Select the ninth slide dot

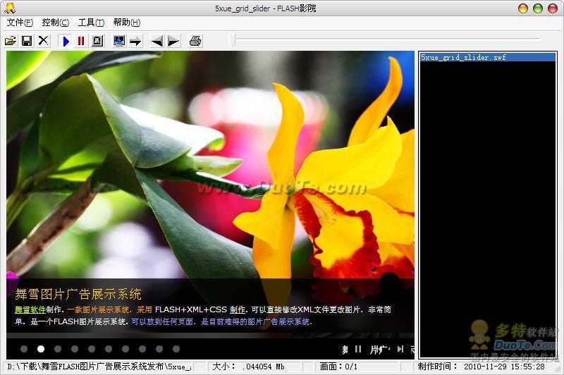coord(159,349)
